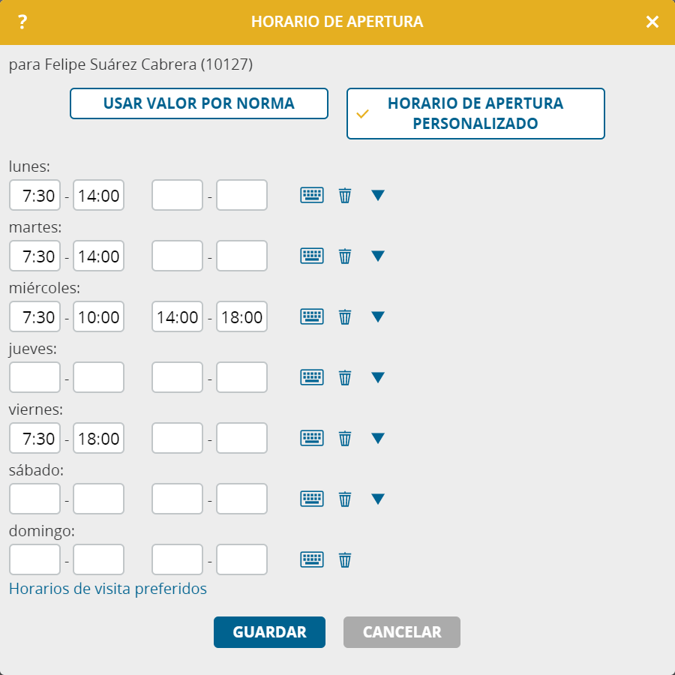Click the down arrow for viernes
Image resolution: width=675 pixels, height=675 pixels.
click(377, 438)
